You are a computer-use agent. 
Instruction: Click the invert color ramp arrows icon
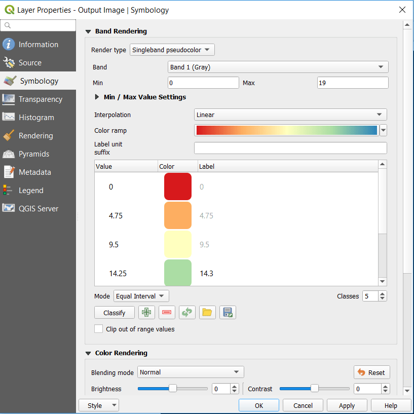coord(187,313)
